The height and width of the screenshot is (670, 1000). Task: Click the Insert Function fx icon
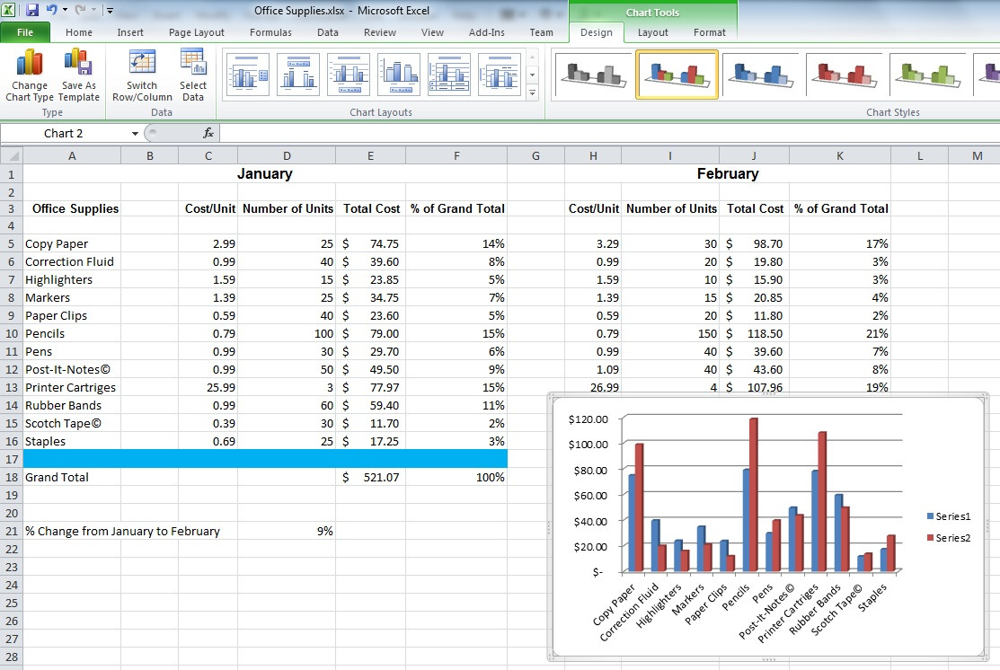coord(208,133)
